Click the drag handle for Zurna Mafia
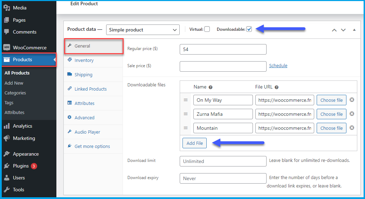Screen dimensions: 365x199 point(186,114)
